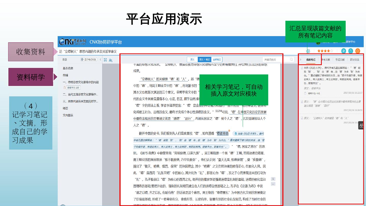Open the font size adjustment icon
This screenshot has height=206, width=366.
111,60
